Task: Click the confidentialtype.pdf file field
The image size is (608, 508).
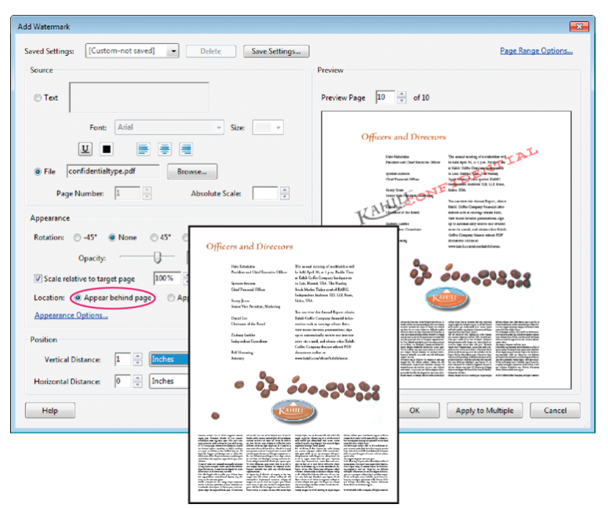Action: click(x=113, y=171)
